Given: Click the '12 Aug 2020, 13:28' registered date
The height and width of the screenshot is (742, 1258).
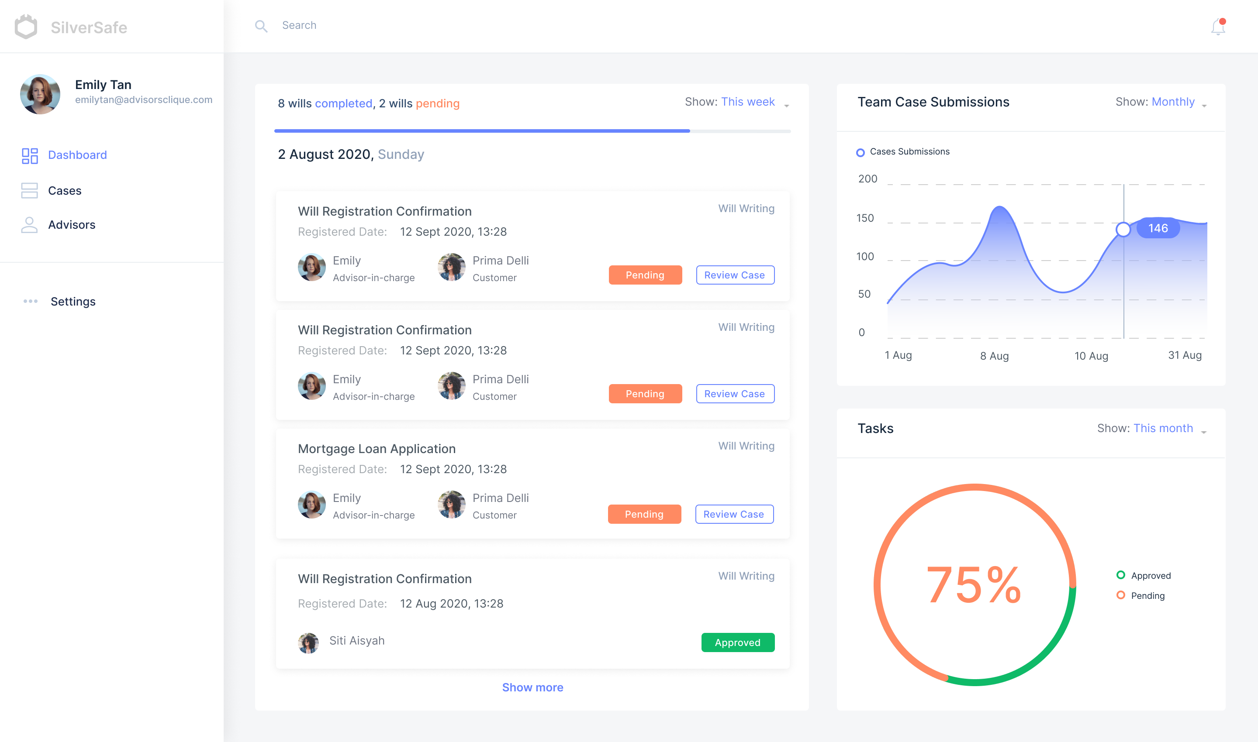Looking at the screenshot, I should [x=451, y=604].
